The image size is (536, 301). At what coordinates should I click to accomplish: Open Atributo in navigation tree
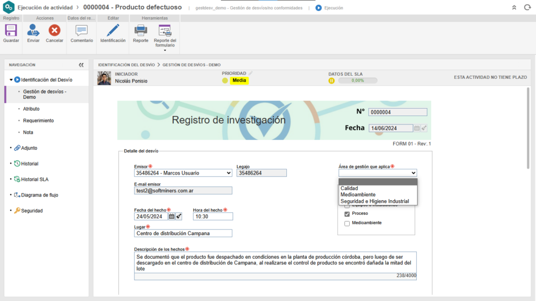click(31, 109)
